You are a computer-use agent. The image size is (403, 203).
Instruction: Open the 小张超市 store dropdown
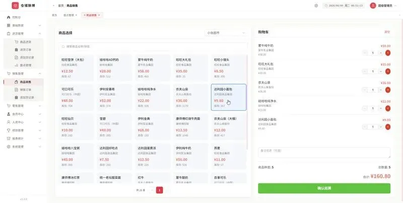[226, 33]
